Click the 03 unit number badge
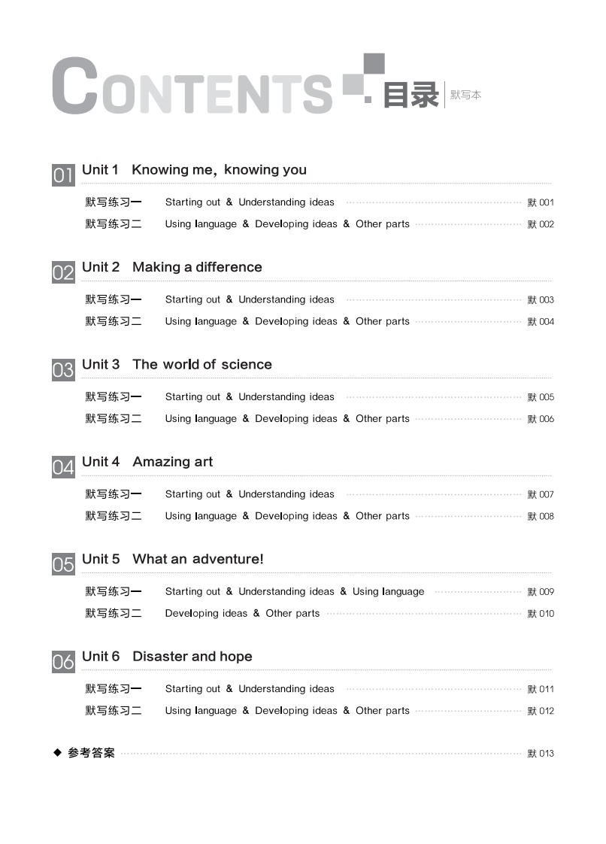The height and width of the screenshot is (844, 606). coord(63,369)
